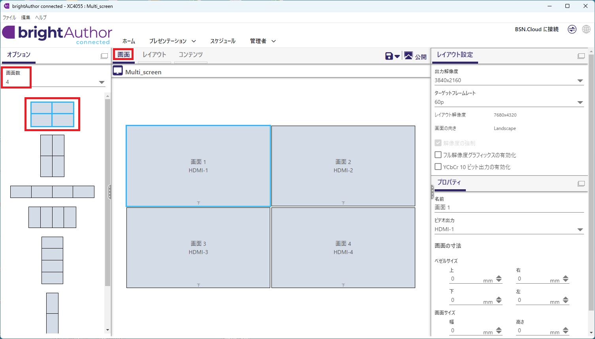
Task: Click the 幅 spinner arrows
Action: coord(499,331)
